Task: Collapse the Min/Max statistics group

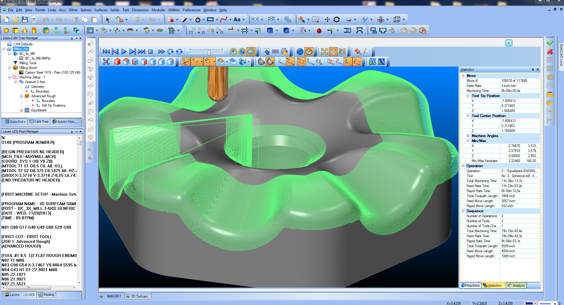Action: click(468, 141)
